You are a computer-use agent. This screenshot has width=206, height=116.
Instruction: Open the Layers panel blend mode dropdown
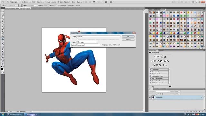pos(159,91)
